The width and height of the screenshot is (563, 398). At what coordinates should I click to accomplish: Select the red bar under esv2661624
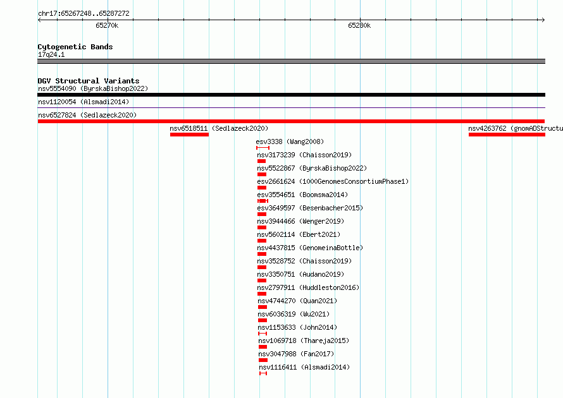click(x=262, y=188)
